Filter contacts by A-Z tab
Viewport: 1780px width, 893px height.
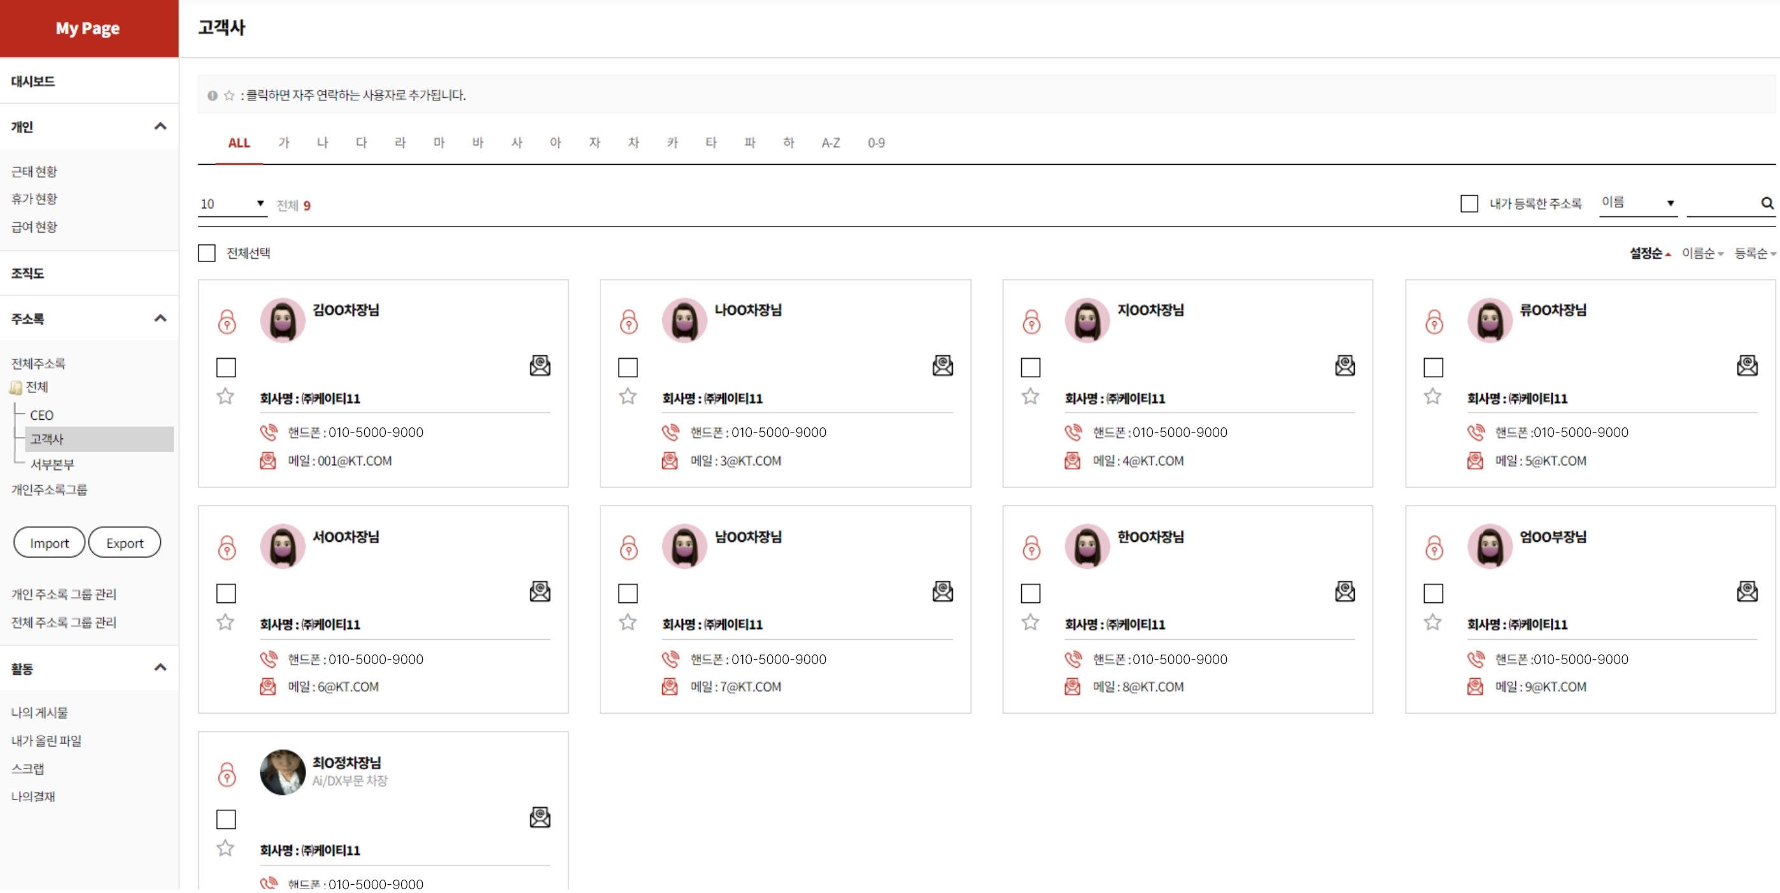[831, 143]
